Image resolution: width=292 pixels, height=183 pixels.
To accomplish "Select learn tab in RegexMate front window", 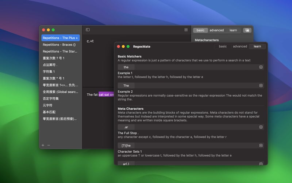I will point(257,46).
